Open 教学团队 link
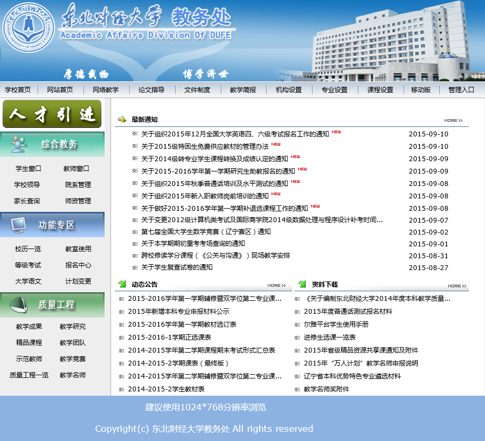485x441 pixels. 73,342
